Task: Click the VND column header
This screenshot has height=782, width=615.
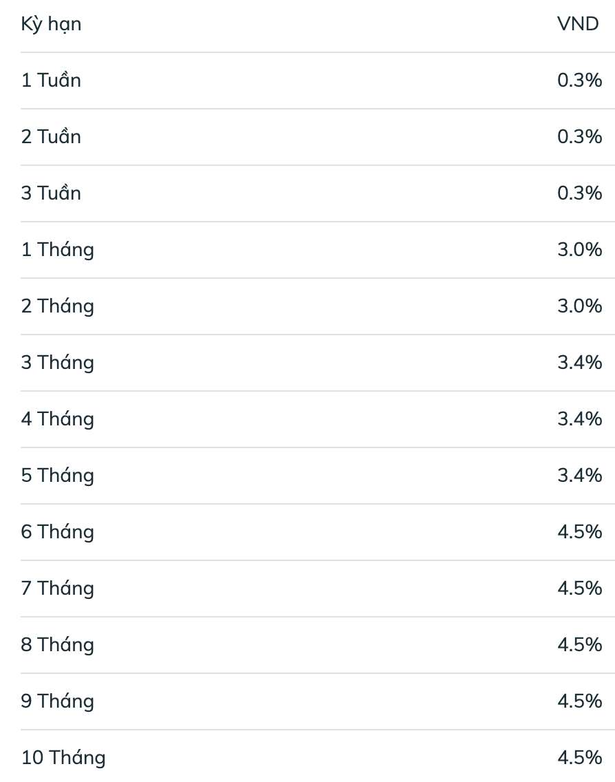Action: tap(578, 24)
